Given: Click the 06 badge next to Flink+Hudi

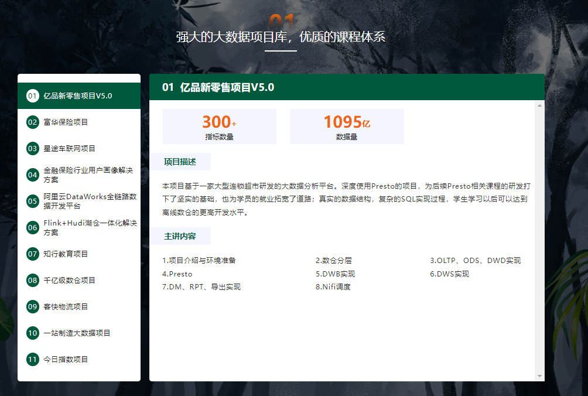Looking at the screenshot, I should click(33, 228).
